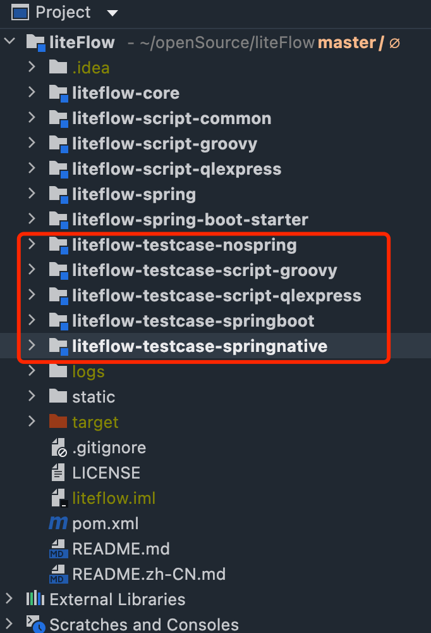Click the External Libraries icon

pos(35,599)
